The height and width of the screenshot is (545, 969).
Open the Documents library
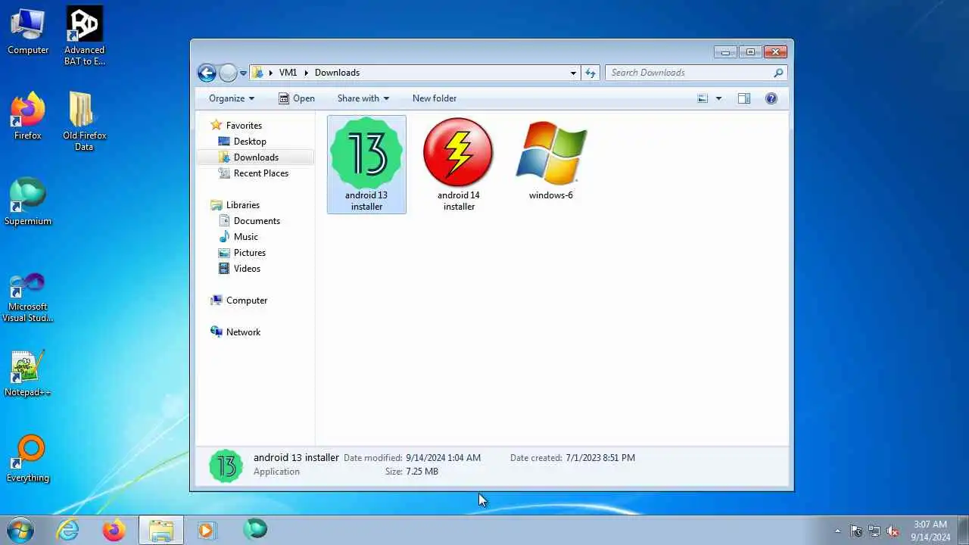click(x=257, y=221)
